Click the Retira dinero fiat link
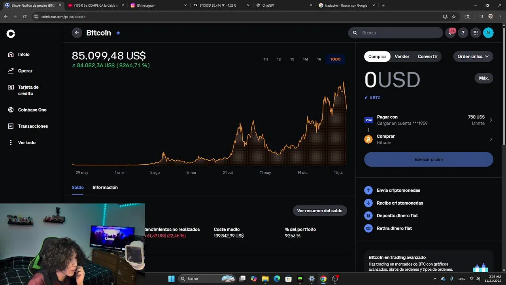This screenshot has width=506, height=285. tap(394, 228)
